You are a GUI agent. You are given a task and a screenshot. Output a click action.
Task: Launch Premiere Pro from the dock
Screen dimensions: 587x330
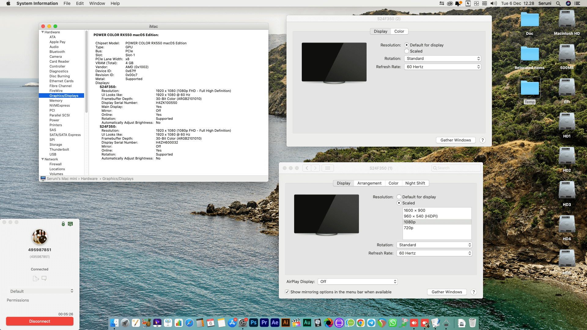264,323
